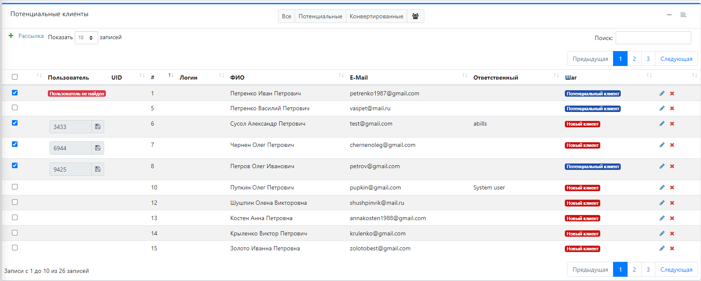Click the green plus add icon
701x281 pixels.
point(11,36)
